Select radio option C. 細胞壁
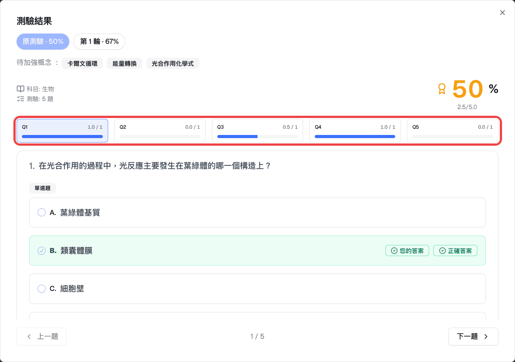515x362 pixels. coord(42,289)
